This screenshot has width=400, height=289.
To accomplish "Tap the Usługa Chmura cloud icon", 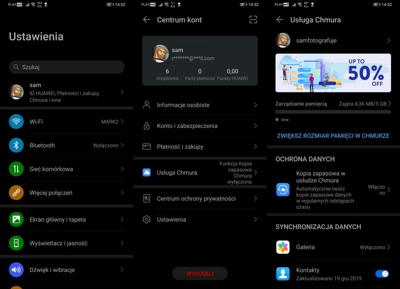I will pos(147,173).
